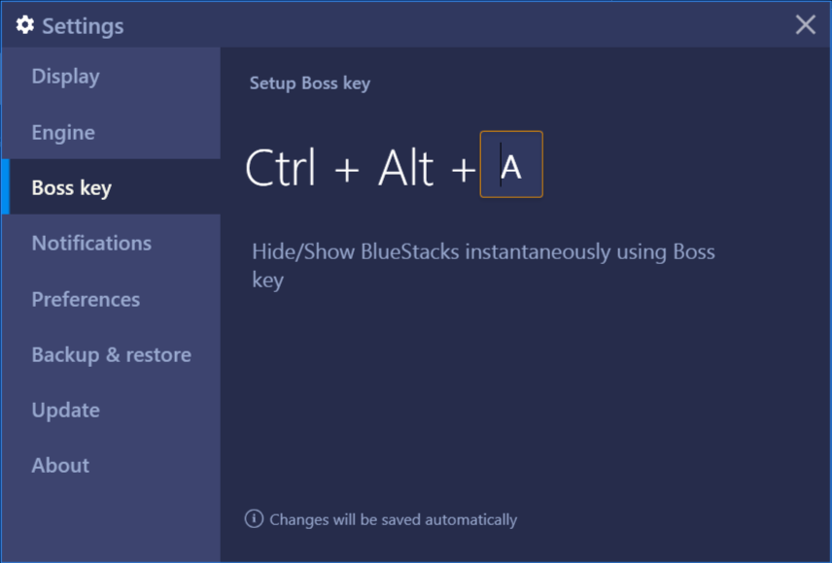Viewport: 832px width, 563px height.
Task: Go to Notifications settings
Action: (111, 243)
